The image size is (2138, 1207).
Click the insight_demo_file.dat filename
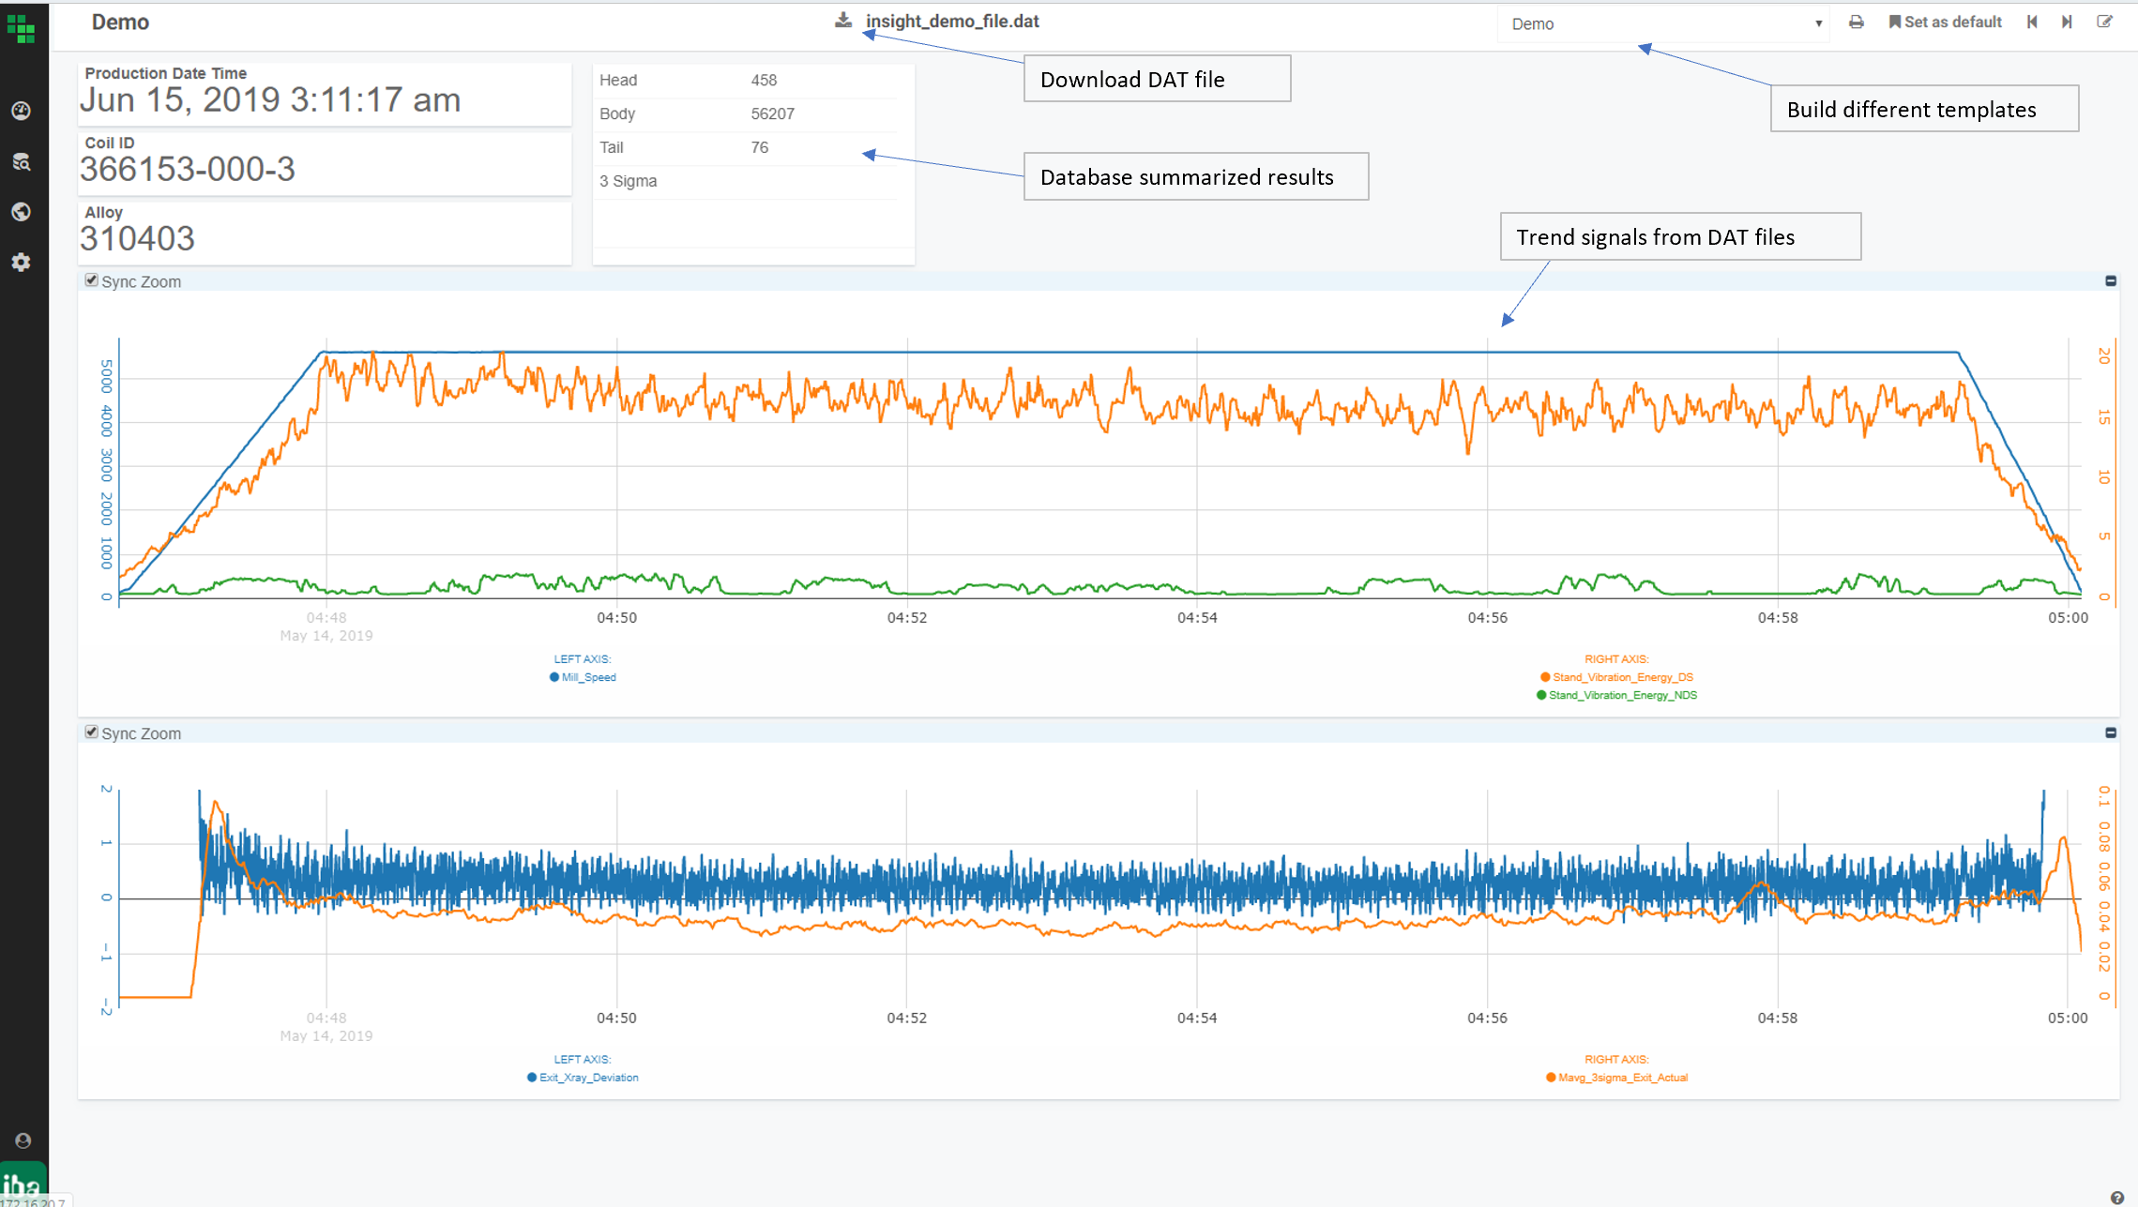click(952, 21)
